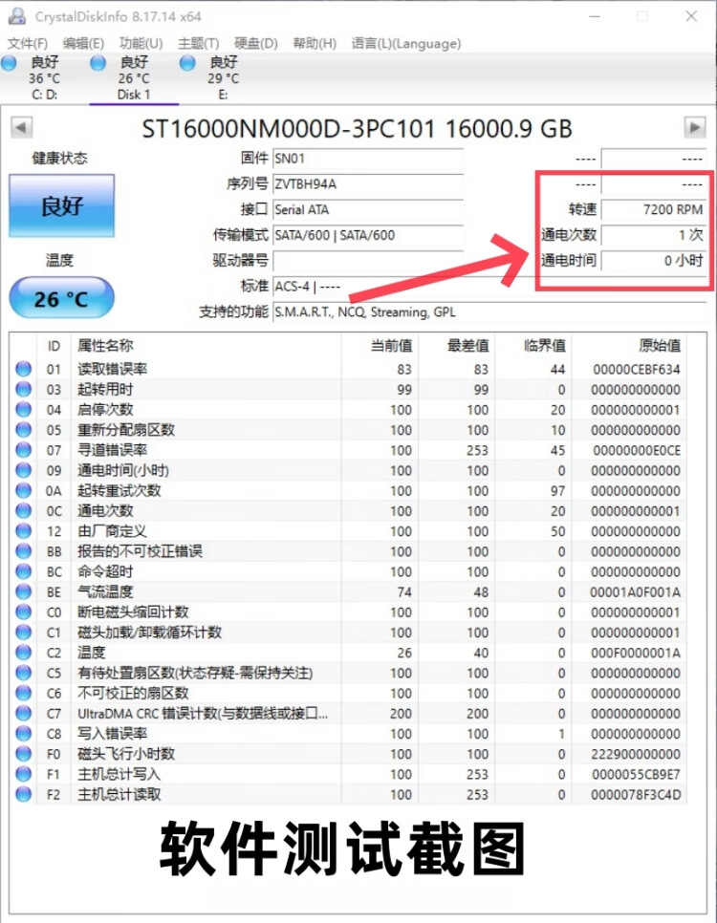Open the 帮助(H) menu
The width and height of the screenshot is (717, 923).
pyautogui.click(x=315, y=44)
